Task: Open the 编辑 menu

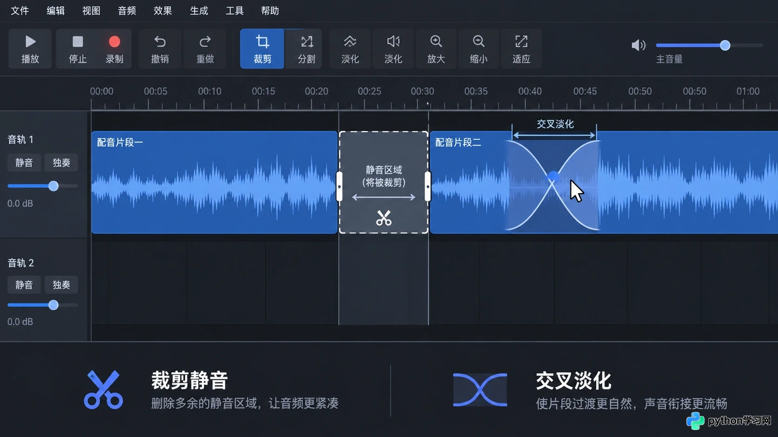Action: pos(56,11)
